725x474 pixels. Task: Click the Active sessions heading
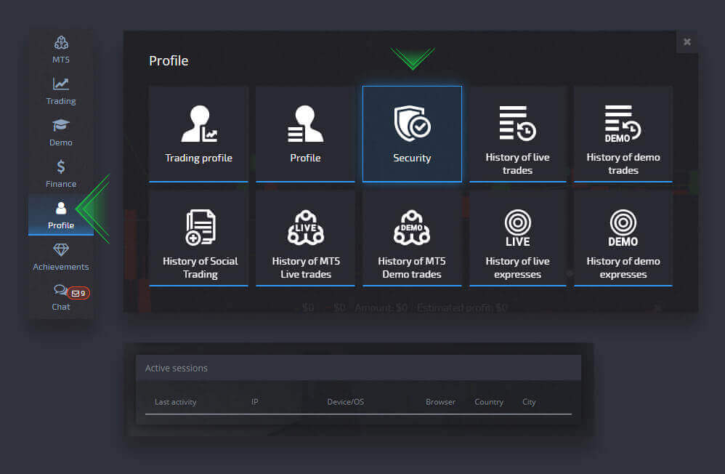176,368
